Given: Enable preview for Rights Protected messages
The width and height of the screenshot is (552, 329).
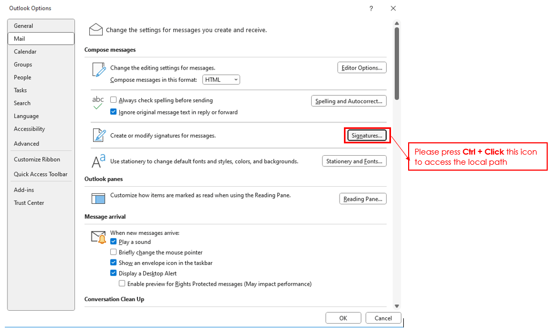Looking at the screenshot, I should click(122, 284).
